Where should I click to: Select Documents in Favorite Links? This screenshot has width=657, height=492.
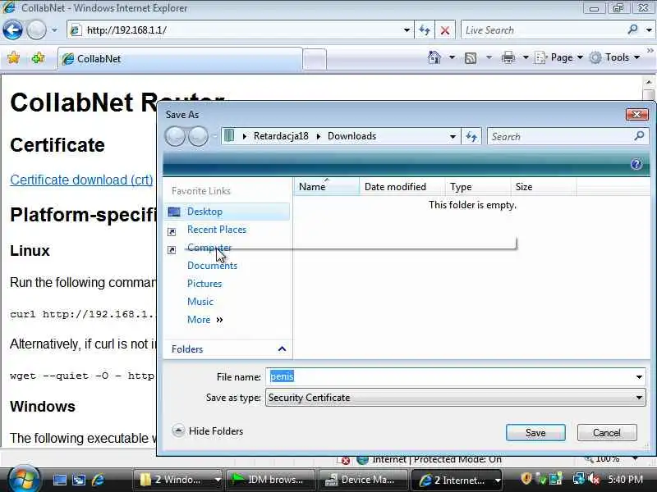[212, 266]
